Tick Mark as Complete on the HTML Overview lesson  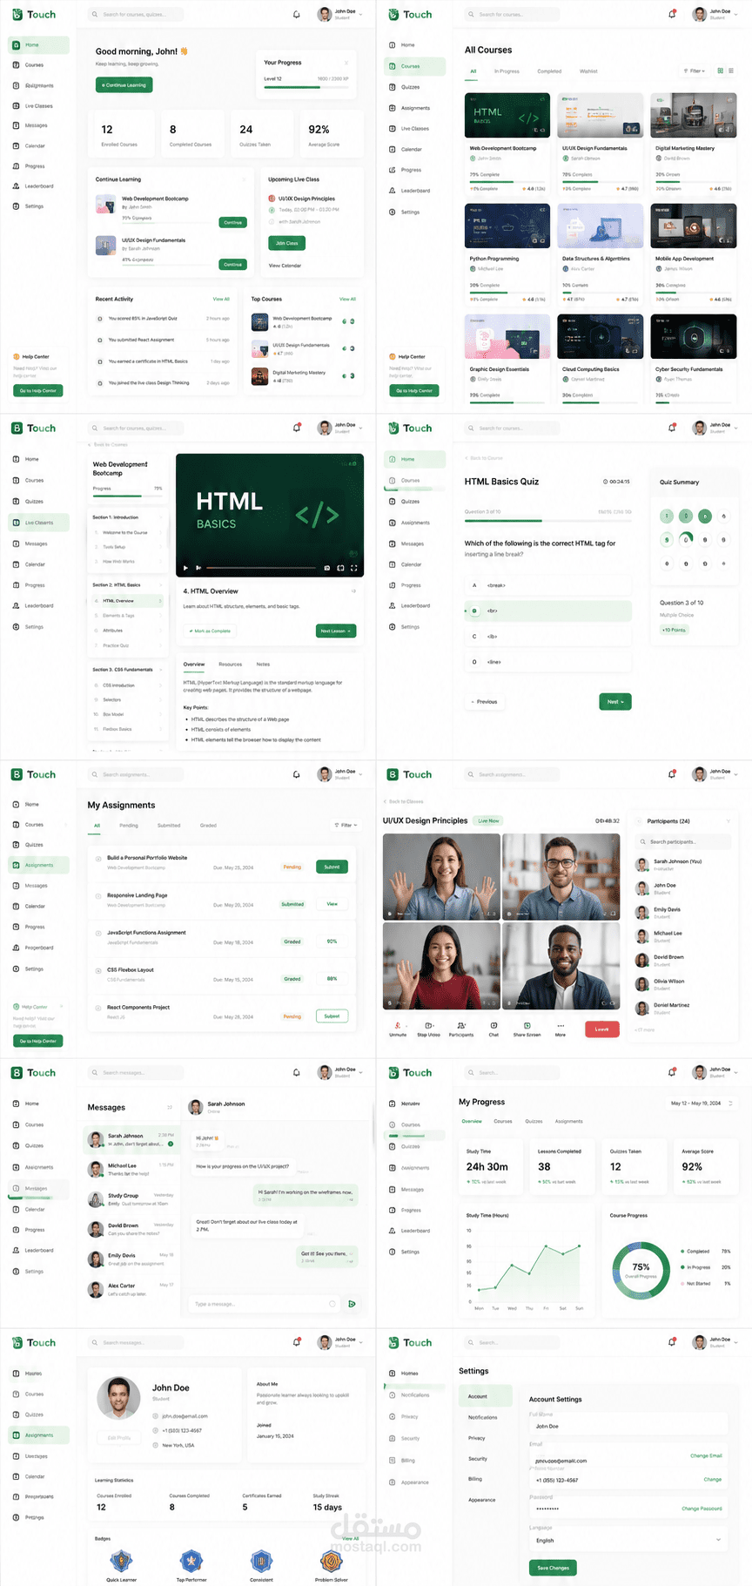tap(210, 631)
